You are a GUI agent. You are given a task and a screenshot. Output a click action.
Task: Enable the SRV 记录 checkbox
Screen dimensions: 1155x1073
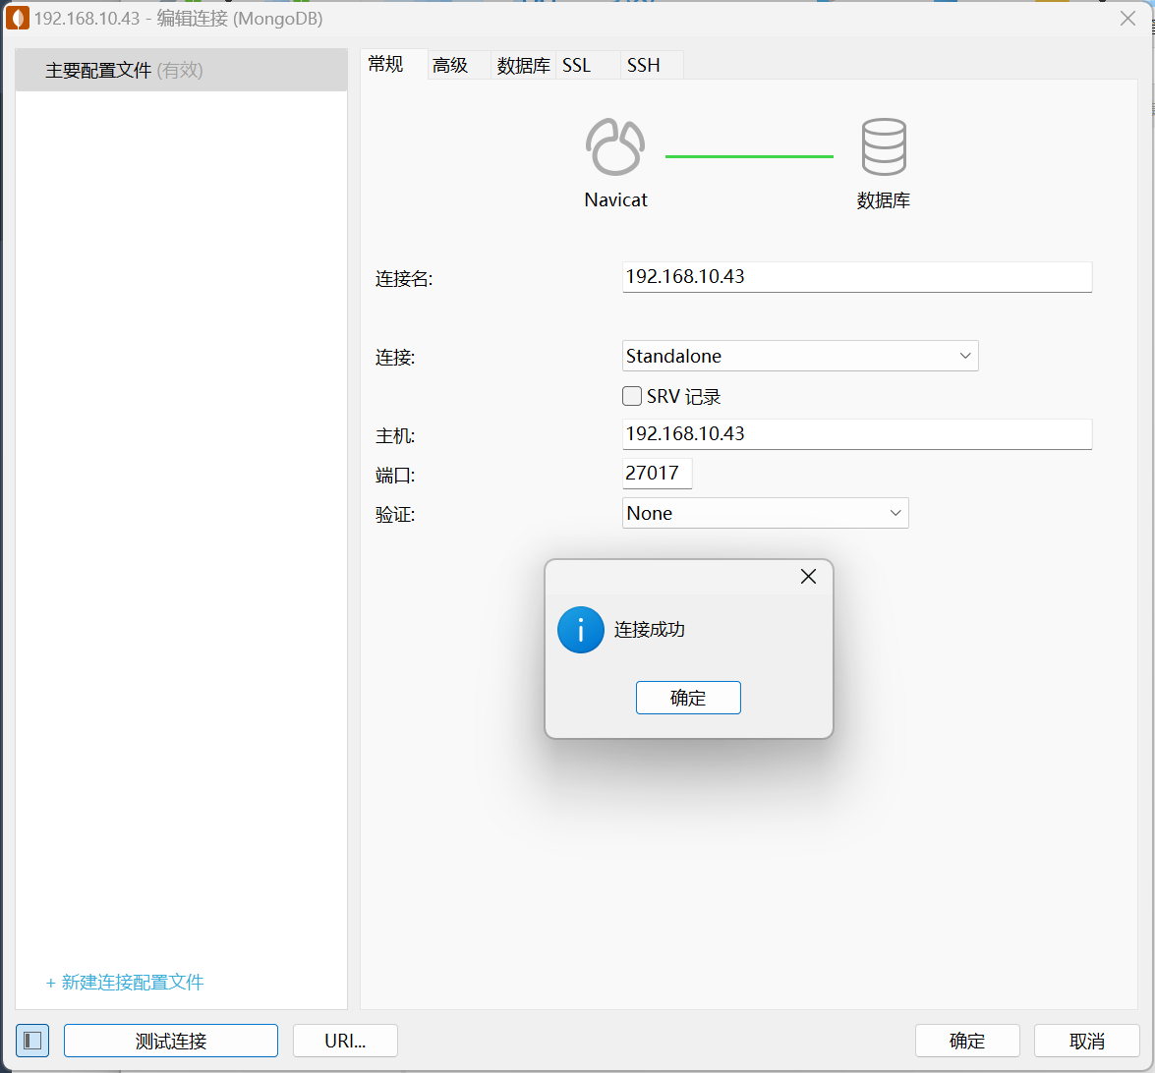tap(633, 396)
